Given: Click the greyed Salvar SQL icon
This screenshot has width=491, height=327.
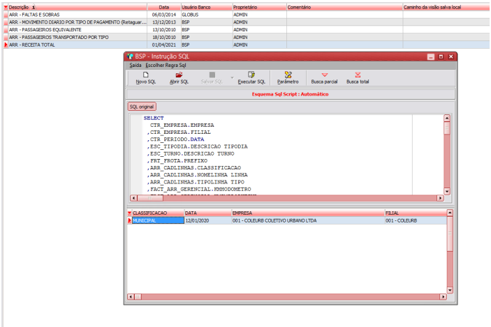Looking at the screenshot, I should tap(212, 78).
